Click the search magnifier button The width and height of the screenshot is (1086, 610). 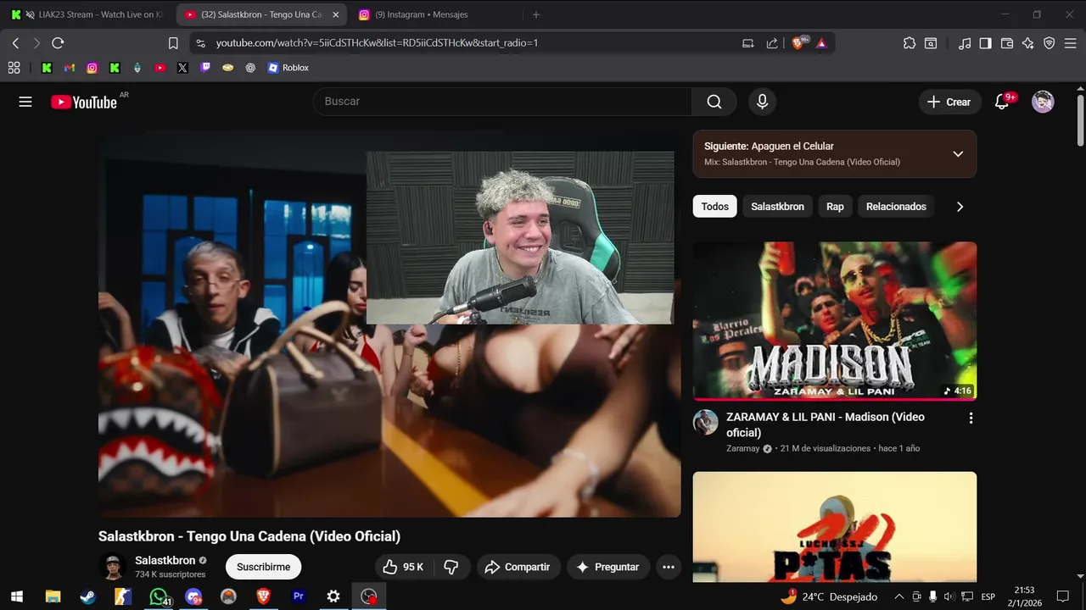(714, 102)
